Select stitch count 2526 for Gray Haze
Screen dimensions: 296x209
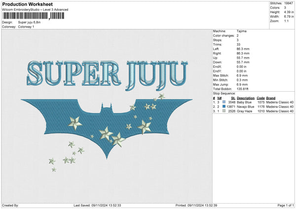232,111
